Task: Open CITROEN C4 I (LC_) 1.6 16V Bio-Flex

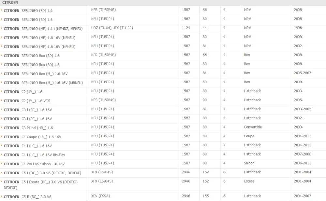Action: coord(34,155)
